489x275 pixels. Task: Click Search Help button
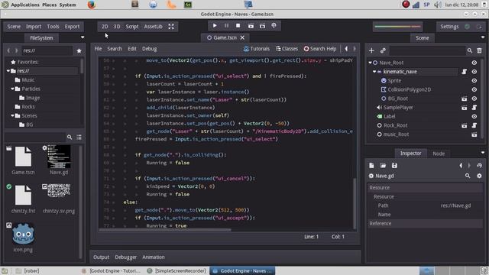click(x=320, y=49)
